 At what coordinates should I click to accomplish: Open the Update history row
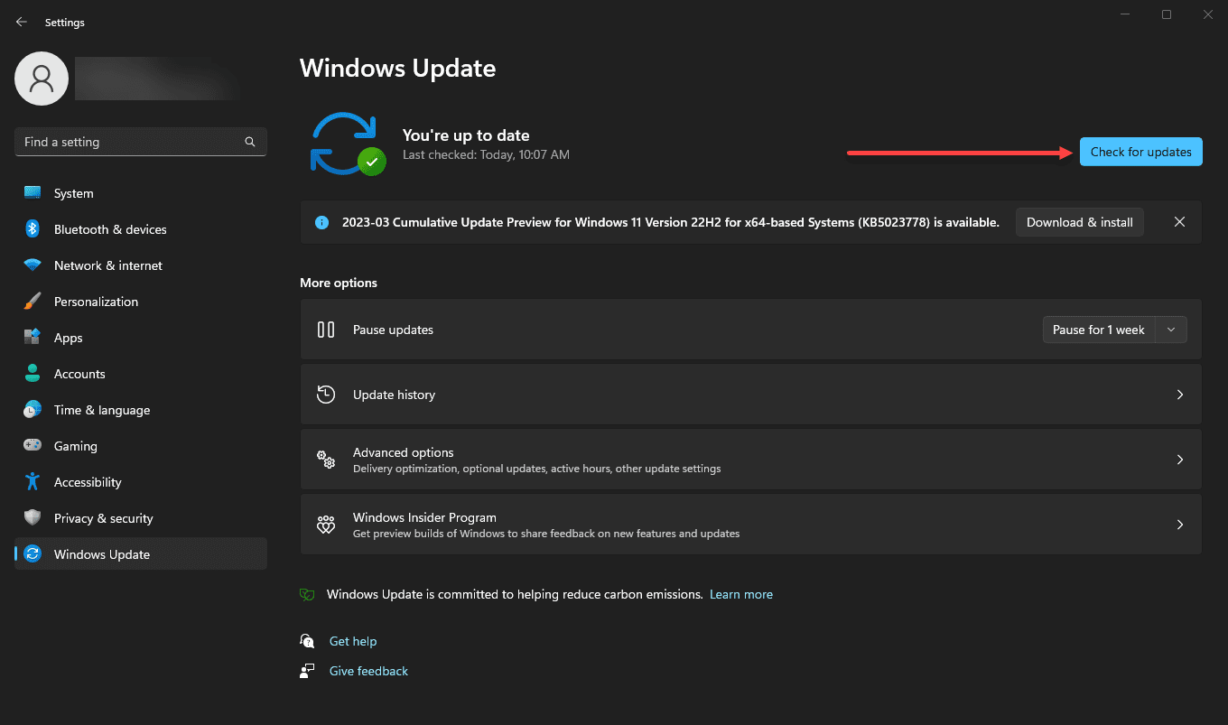[x=750, y=395]
